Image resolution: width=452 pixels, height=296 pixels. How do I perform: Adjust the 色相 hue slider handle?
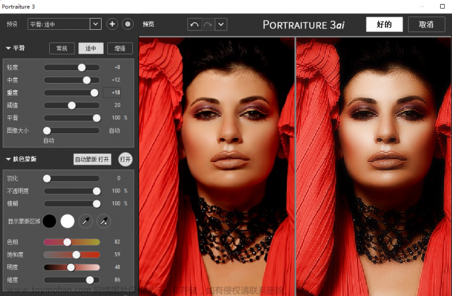67,242
